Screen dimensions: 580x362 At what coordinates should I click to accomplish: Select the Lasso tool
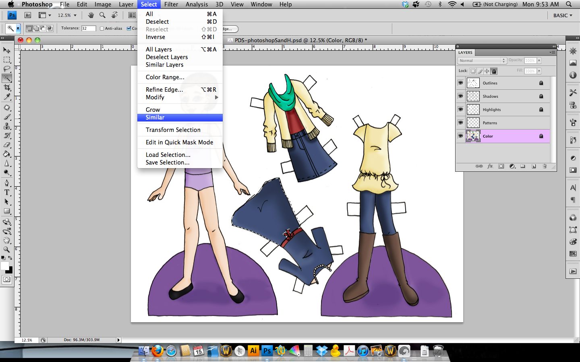coord(7,69)
